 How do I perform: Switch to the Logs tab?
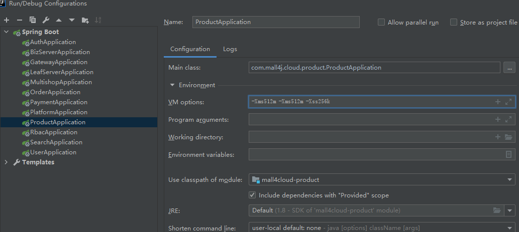[230, 49]
